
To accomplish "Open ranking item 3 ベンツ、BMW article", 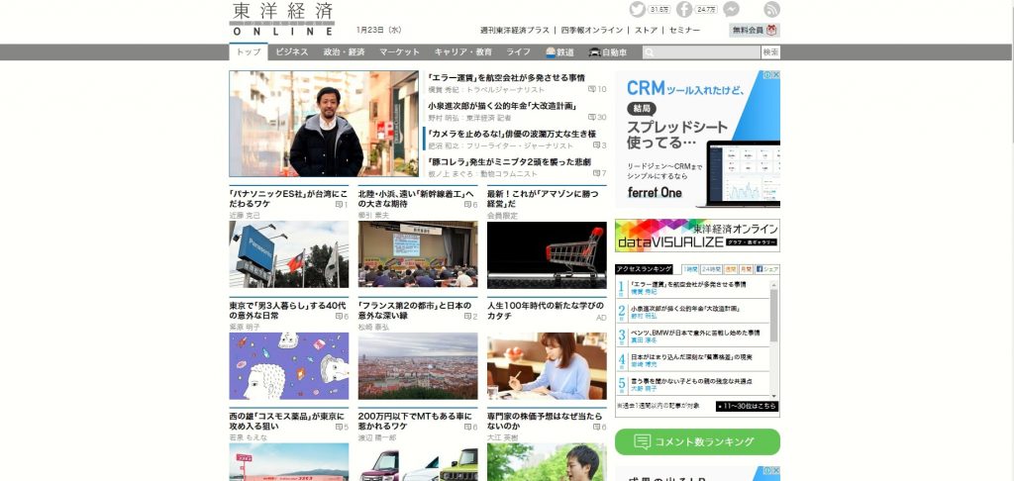I will click(695, 333).
